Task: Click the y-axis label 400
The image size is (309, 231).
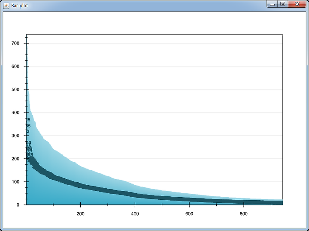Action: pyautogui.click(x=15, y=113)
